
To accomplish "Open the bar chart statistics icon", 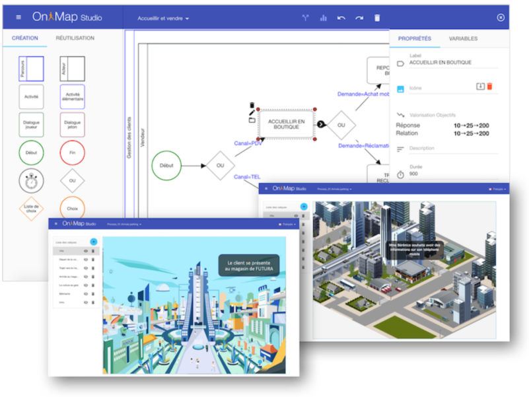I will point(324,18).
